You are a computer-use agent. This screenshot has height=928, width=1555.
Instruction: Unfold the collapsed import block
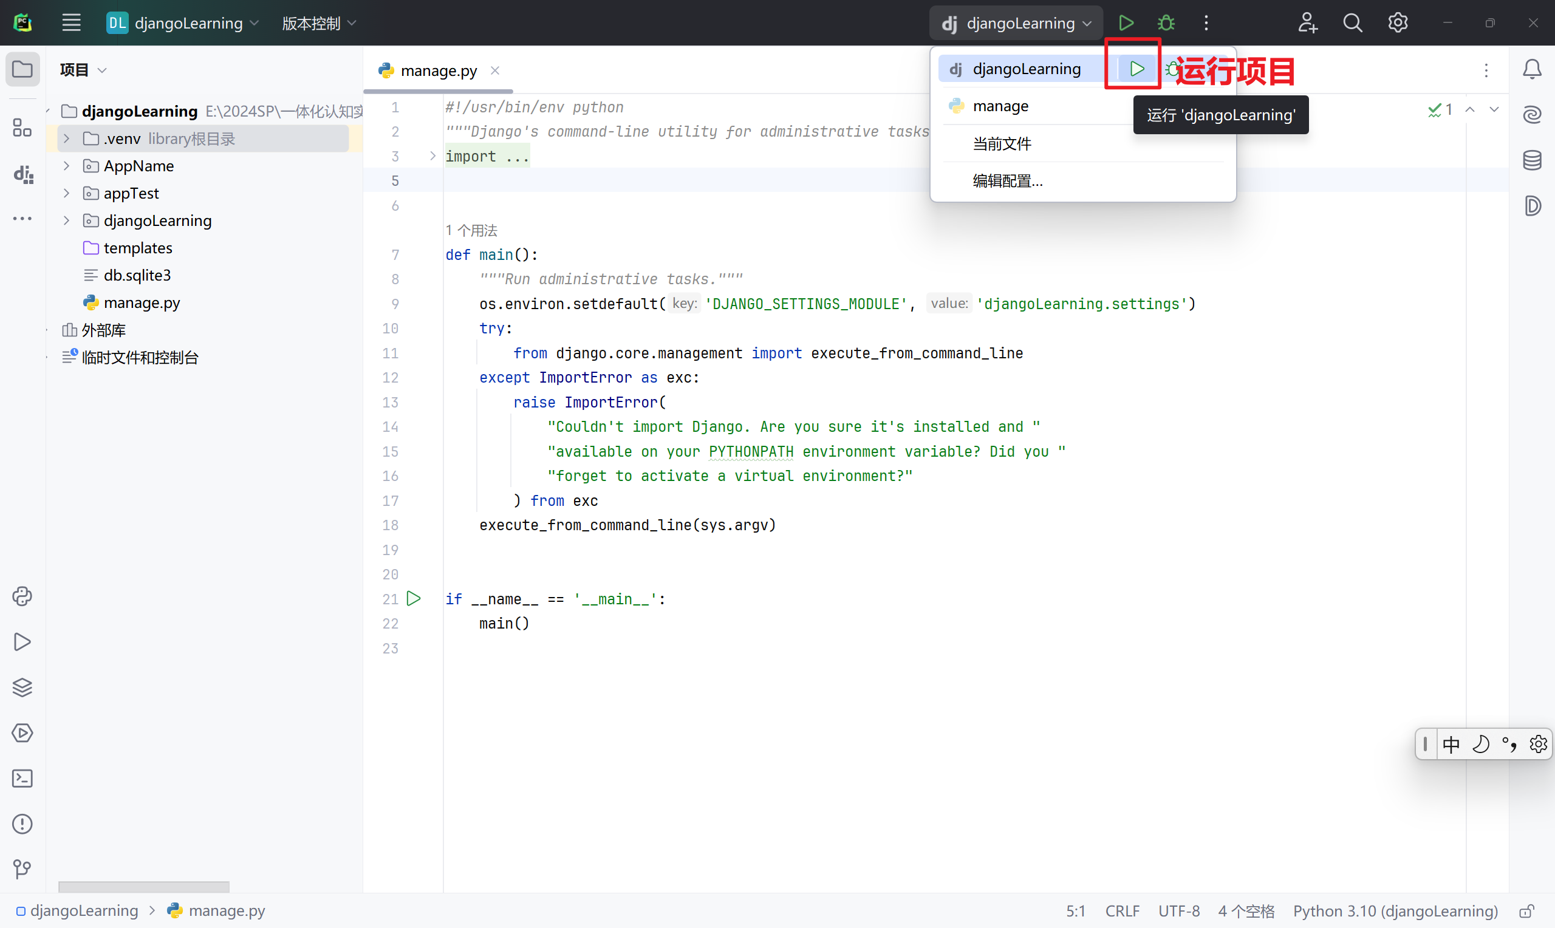(432, 155)
